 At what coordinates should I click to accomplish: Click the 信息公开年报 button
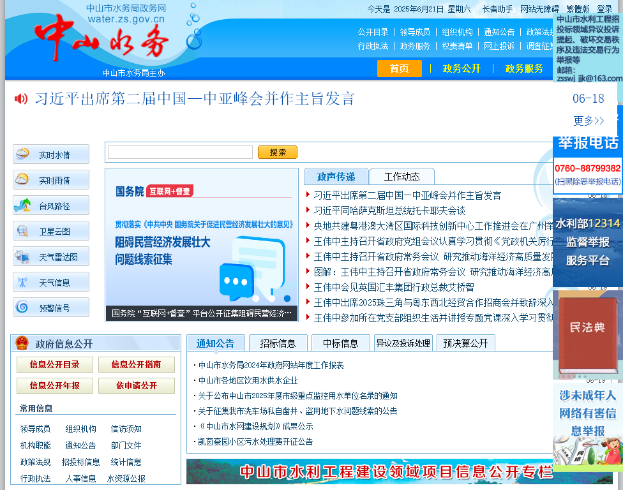(55, 385)
